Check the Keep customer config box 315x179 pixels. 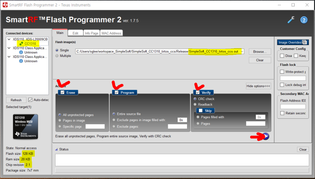296,56
